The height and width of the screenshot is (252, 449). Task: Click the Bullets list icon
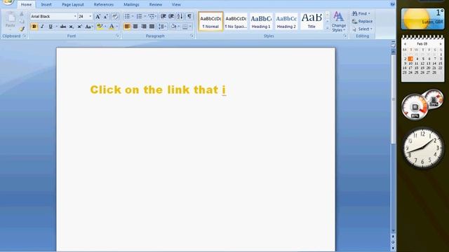[127, 17]
